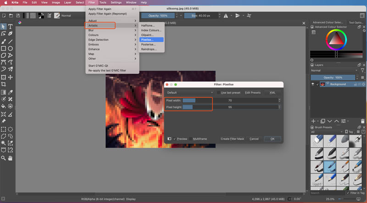This screenshot has width=367, height=203.
Task: Enable the Multiframe checkbox
Action: (190, 139)
